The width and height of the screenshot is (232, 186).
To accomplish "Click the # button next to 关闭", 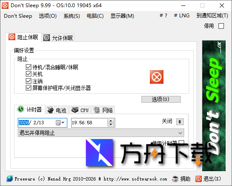I will 180,122.
